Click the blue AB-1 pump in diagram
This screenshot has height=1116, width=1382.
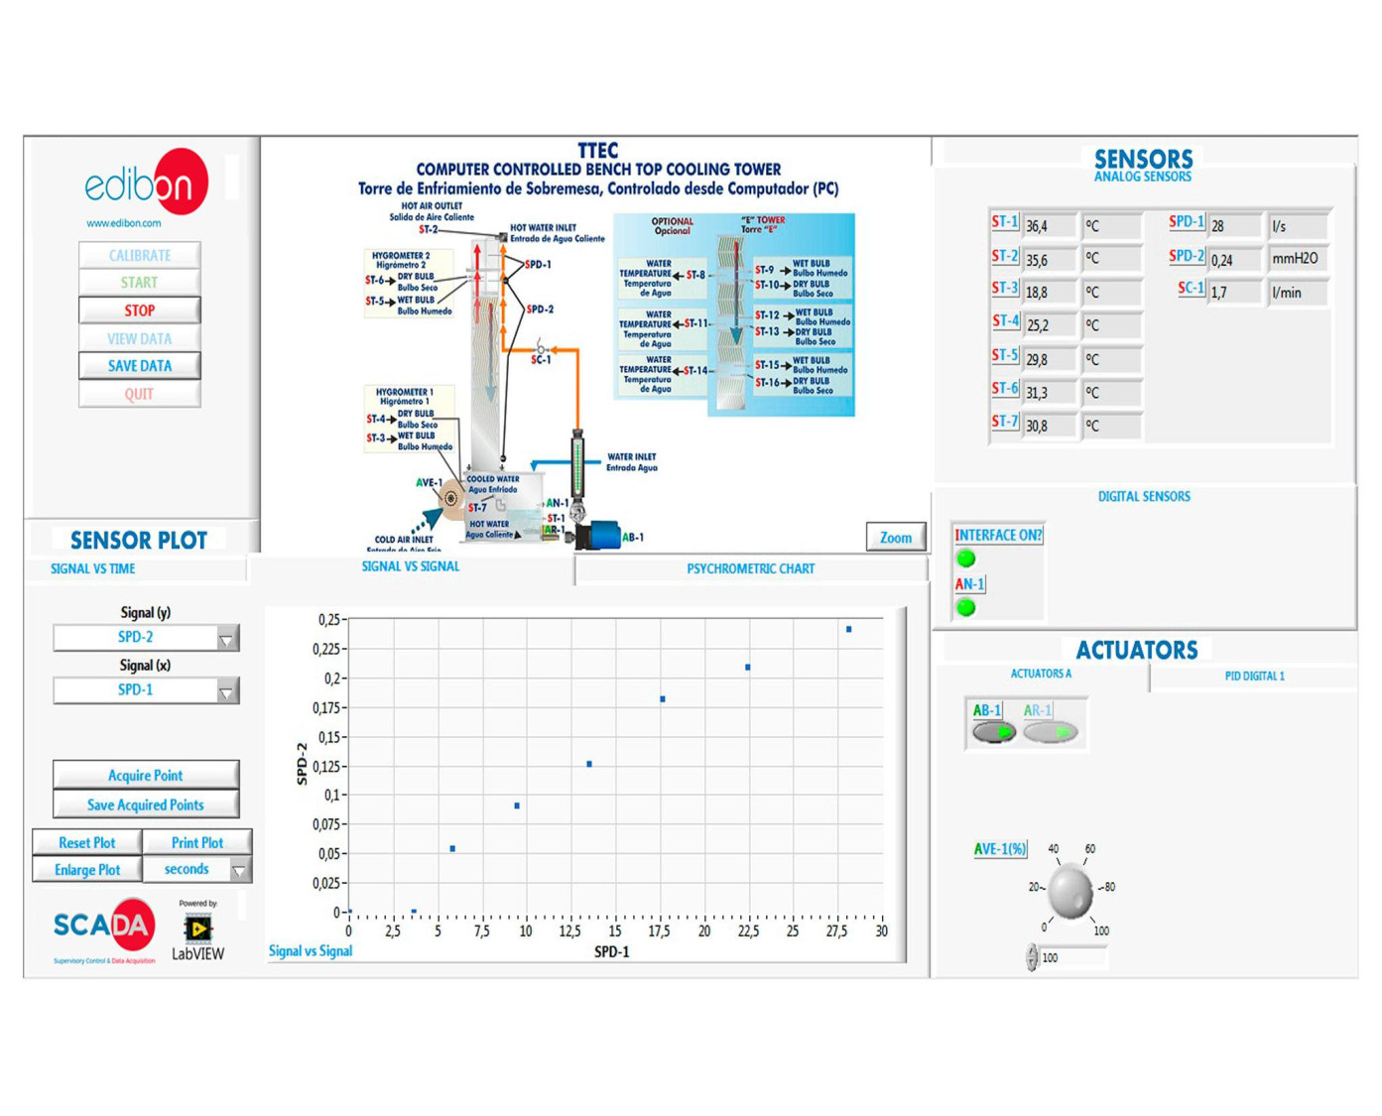[x=598, y=536]
